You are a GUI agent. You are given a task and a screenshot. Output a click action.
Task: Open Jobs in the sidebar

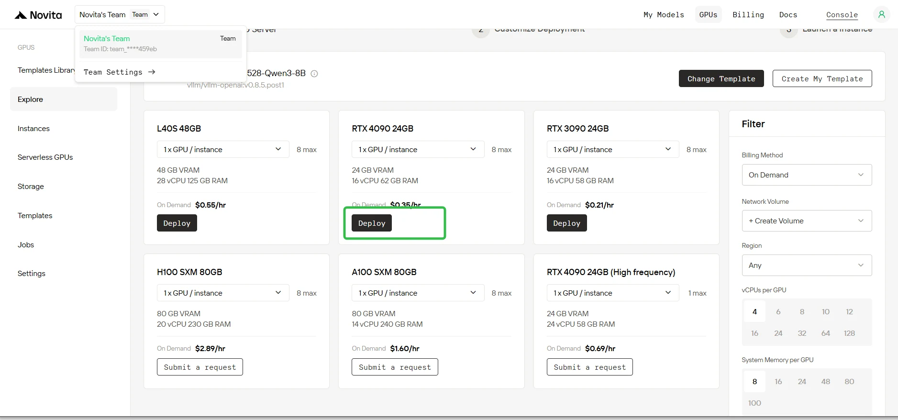coord(26,245)
